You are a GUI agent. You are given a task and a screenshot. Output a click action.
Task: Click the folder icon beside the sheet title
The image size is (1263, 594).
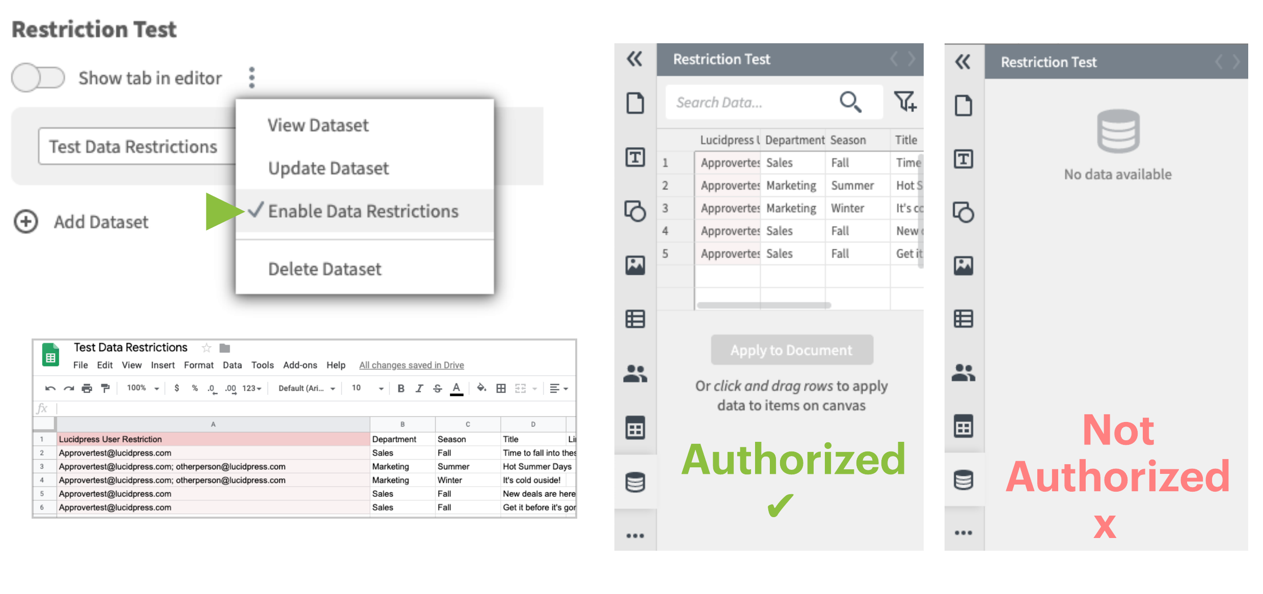coord(225,348)
